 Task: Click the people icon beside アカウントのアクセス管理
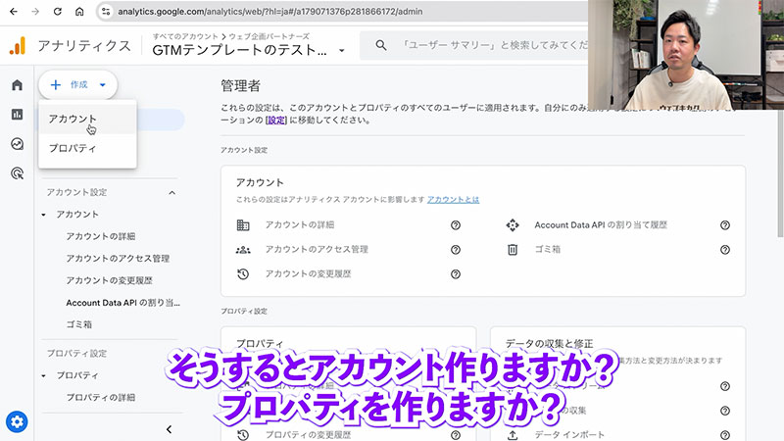coord(243,250)
